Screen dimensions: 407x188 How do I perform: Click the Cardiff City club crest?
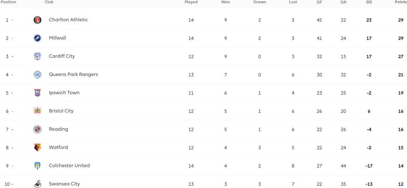pyautogui.click(x=38, y=56)
